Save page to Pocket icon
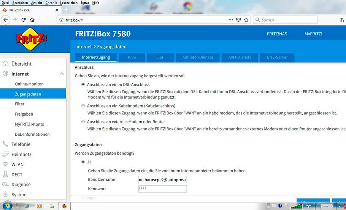 pos(238,20)
